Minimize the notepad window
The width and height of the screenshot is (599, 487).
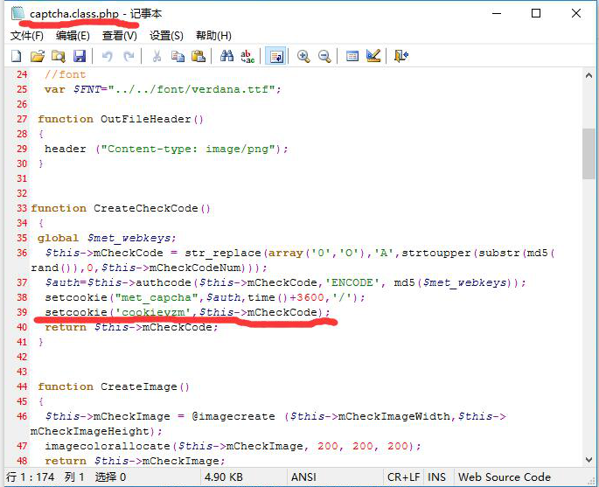[x=497, y=13]
